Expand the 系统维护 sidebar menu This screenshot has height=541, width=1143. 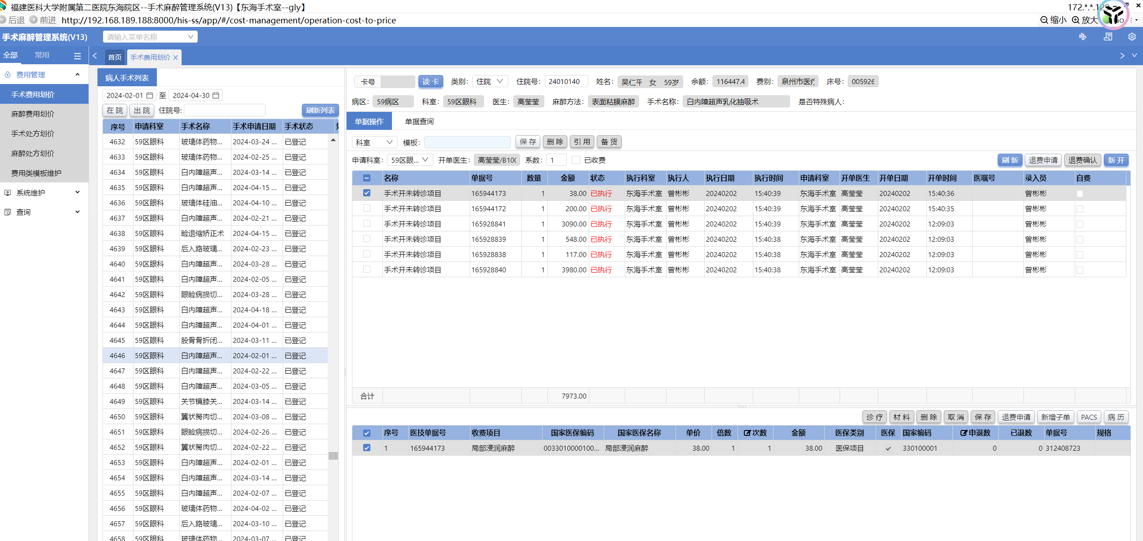pos(44,193)
